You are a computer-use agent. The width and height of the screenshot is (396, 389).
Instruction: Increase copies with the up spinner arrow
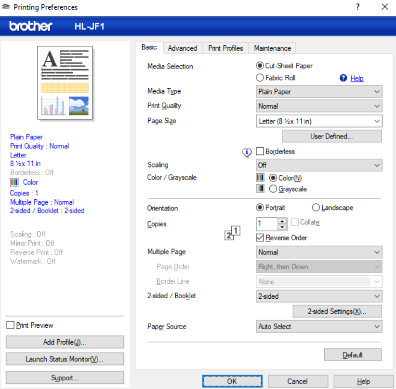click(x=282, y=221)
